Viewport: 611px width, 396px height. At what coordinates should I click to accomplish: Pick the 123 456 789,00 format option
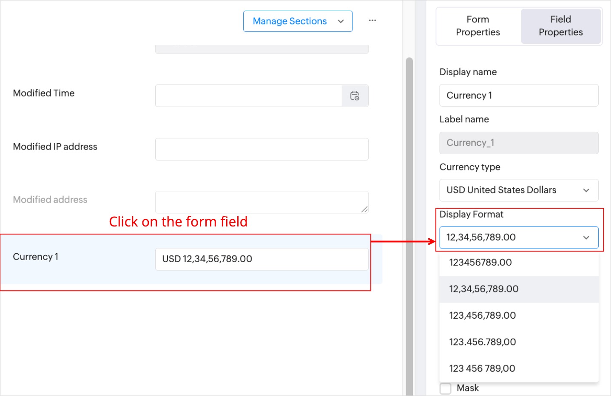point(482,368)
